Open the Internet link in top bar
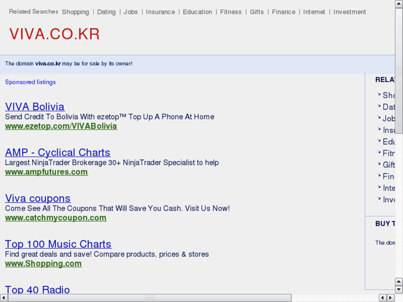403x302 pixels. click(x=314, y=12)
